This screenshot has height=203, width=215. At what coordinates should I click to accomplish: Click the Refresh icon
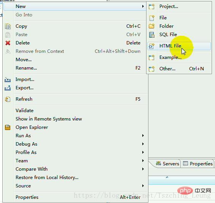click(8, 99)
